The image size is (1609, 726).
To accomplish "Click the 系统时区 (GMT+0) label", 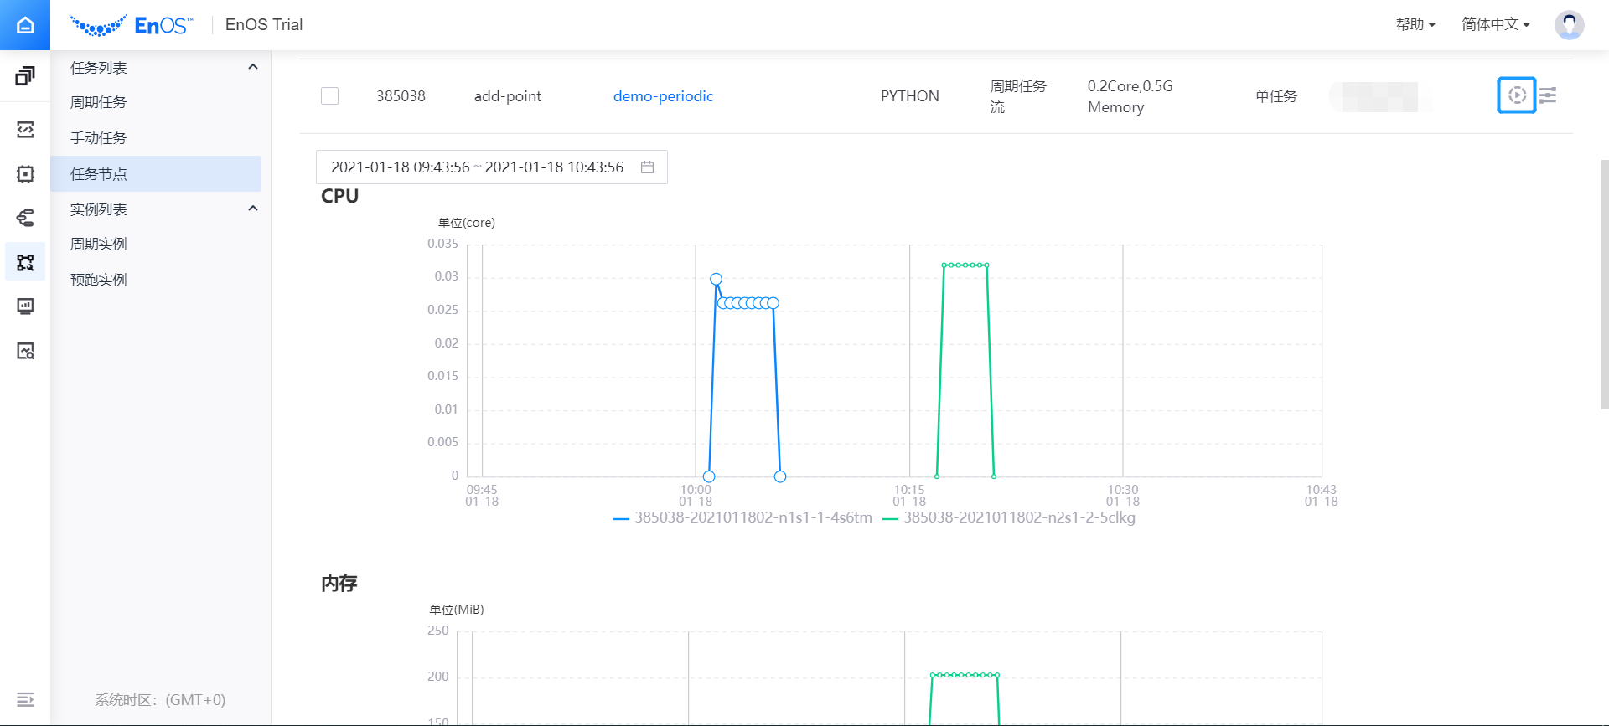I will point(160,699).
